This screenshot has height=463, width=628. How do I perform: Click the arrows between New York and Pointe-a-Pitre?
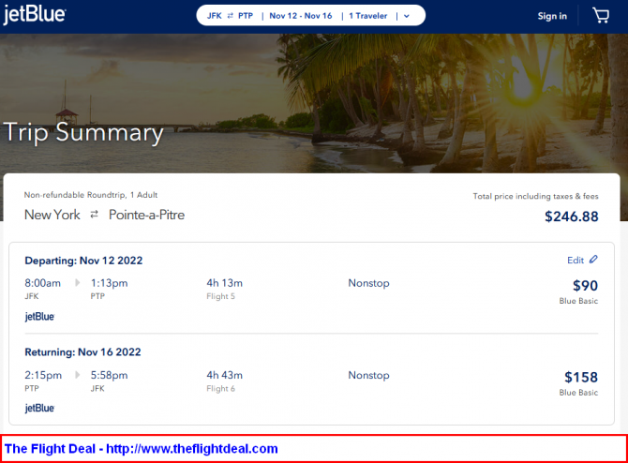click(94, 215)
